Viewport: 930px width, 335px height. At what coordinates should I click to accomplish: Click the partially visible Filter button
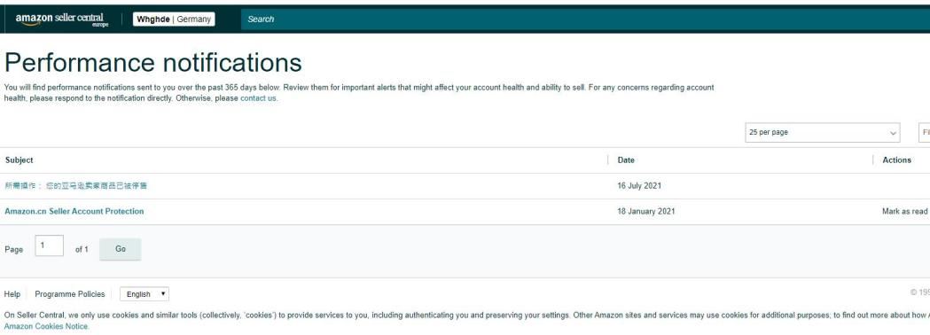(x=924, y=133)
